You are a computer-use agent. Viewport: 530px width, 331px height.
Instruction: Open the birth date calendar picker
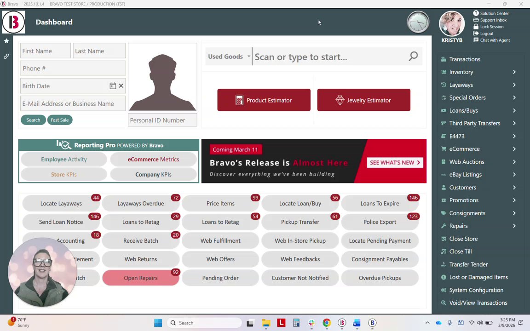(x=113, y=86)
